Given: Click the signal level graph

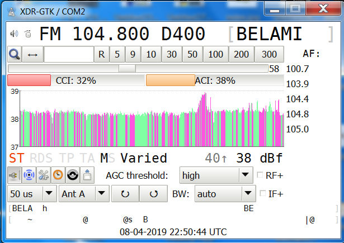Looking at the screenshot, I should [x=152, y=118].
